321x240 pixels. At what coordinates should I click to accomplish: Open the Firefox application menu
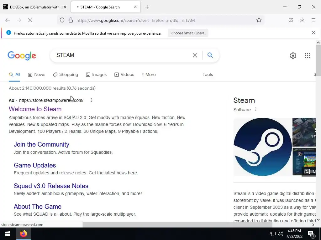[x=313, y=20]
